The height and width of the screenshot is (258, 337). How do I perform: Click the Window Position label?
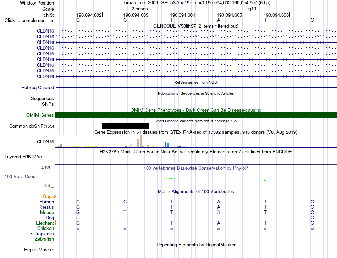pos(37,3)
